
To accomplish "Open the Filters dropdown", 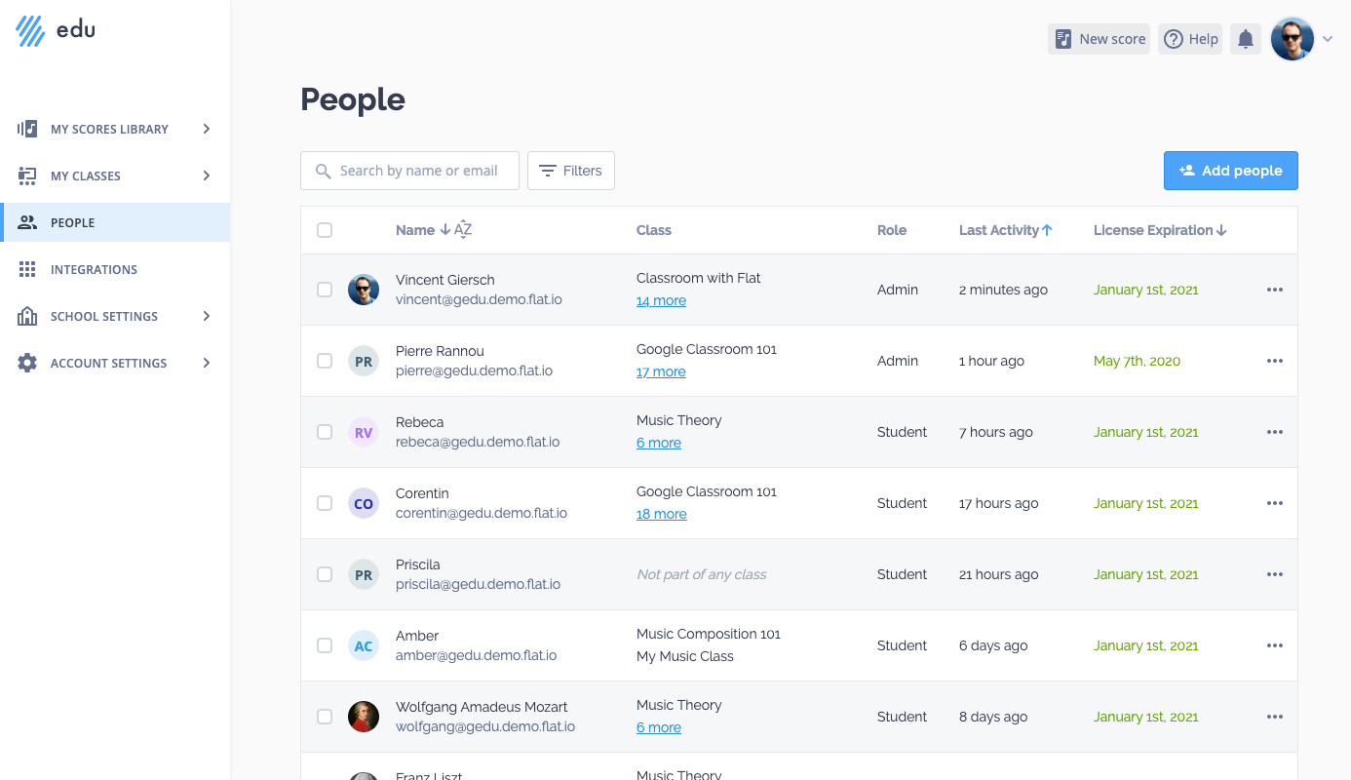I will 571,171.
